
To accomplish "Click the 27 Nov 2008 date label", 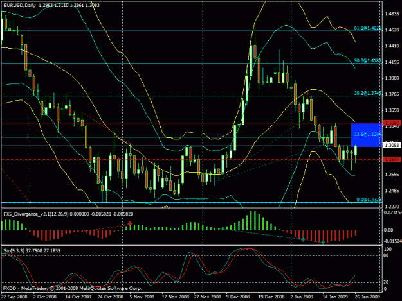I will tap(207, 297).
